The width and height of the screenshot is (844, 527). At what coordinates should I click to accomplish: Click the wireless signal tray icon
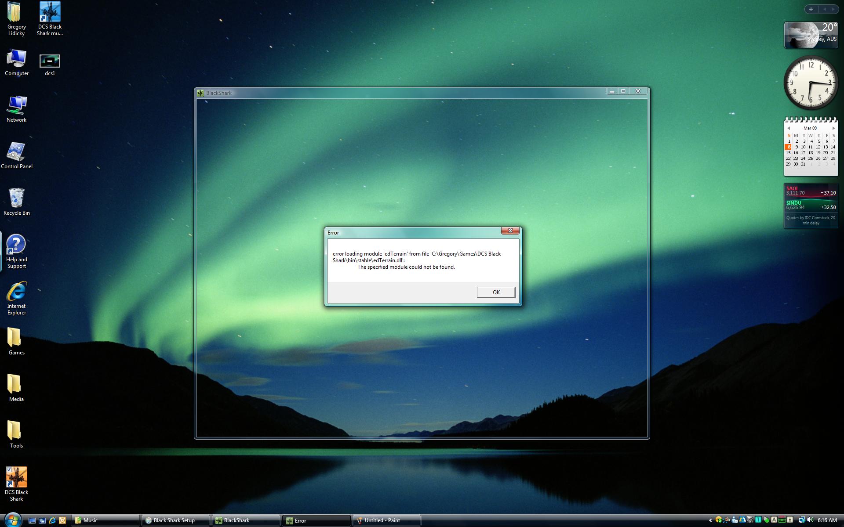point(750,520)
